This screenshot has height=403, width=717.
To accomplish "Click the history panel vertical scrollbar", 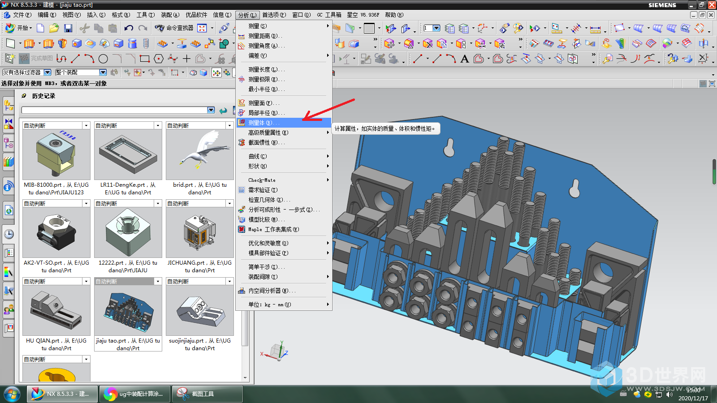I will [245, 251].
